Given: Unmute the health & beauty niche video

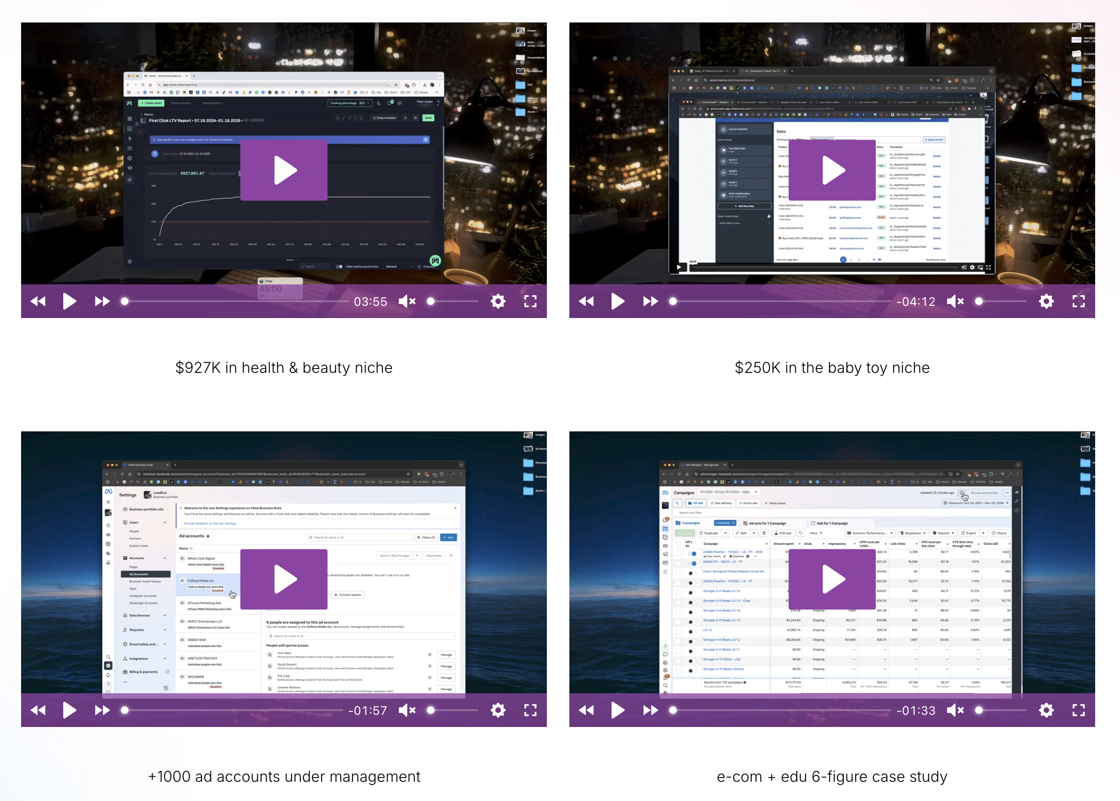Looking at the screenshot, I should [407, 301].
